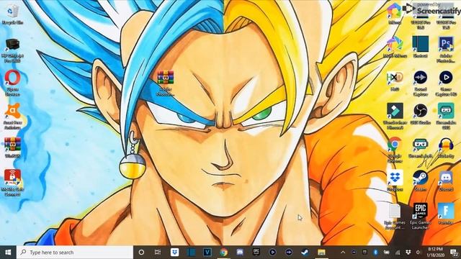461x259 pixels.
Task: Open the notification Action Center icon
Action: 454,253
